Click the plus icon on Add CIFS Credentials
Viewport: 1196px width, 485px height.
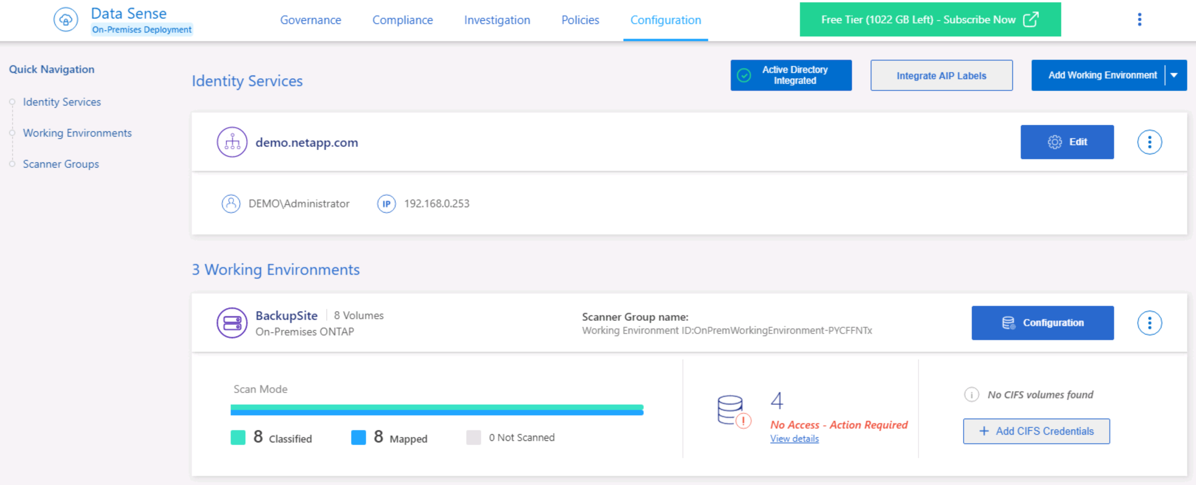coord(983,431)
